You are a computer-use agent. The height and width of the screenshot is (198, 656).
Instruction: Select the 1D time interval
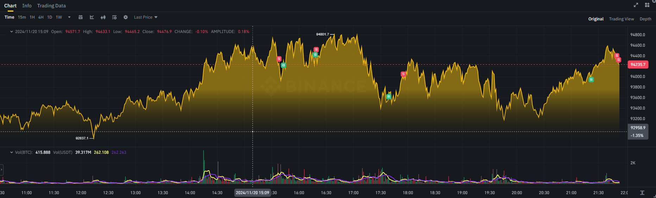pos(50,17)
